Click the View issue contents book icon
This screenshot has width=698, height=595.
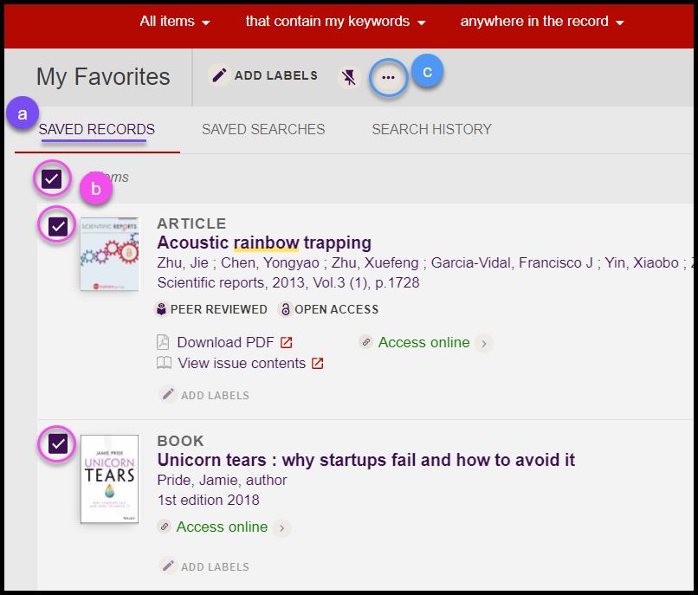(x=164, y=364)
